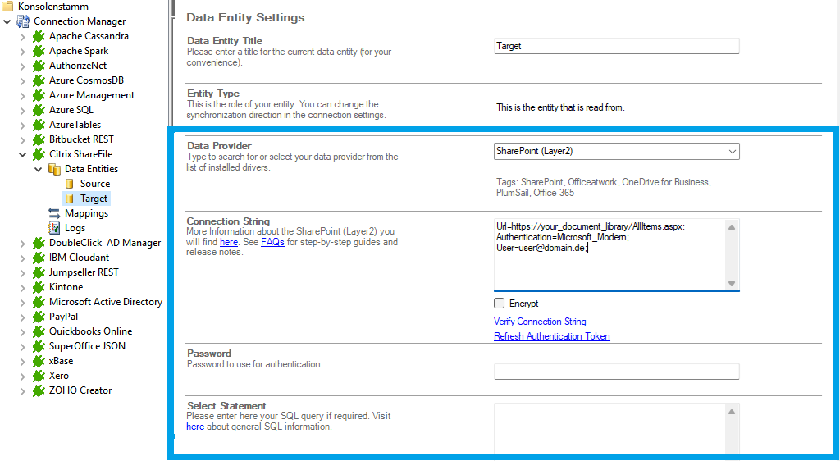Click the DoubleClick AD Manager puzzle icon
The width and height of the screenshot is (840, 461).
(x=39, y=243)
